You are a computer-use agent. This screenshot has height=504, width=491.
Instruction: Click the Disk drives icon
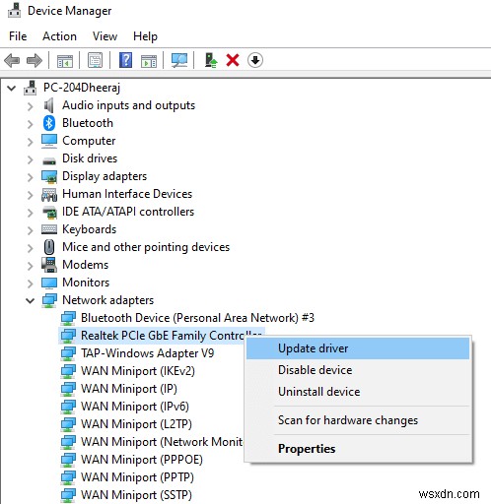tap(49, 160)
